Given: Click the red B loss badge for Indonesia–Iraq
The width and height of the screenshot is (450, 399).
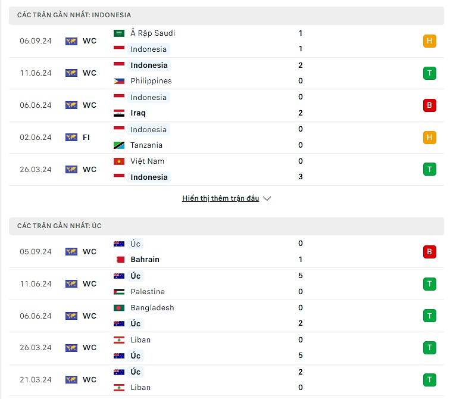Looking at the screenshot, I should 429,105.
